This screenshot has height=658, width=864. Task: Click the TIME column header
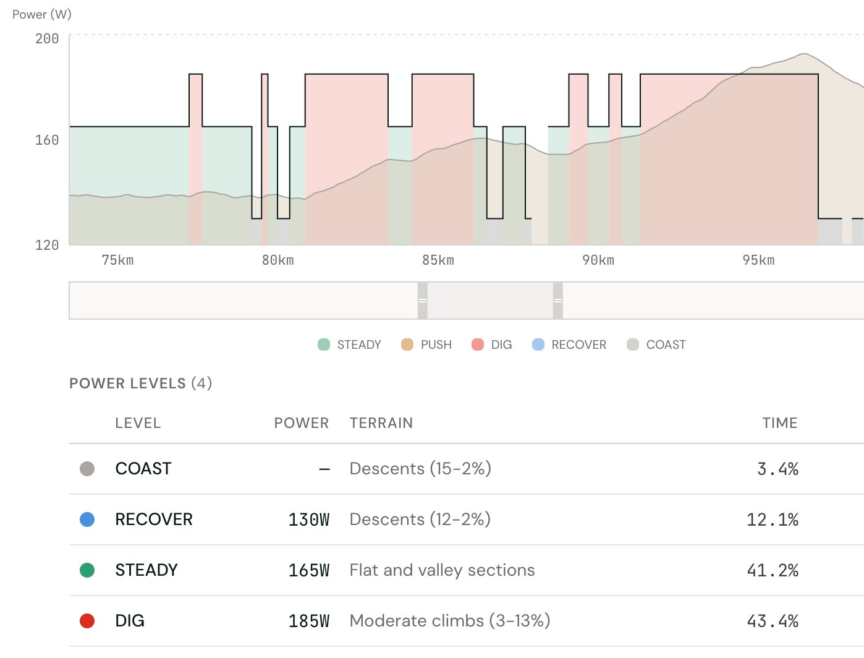click(x=780, y=423)
